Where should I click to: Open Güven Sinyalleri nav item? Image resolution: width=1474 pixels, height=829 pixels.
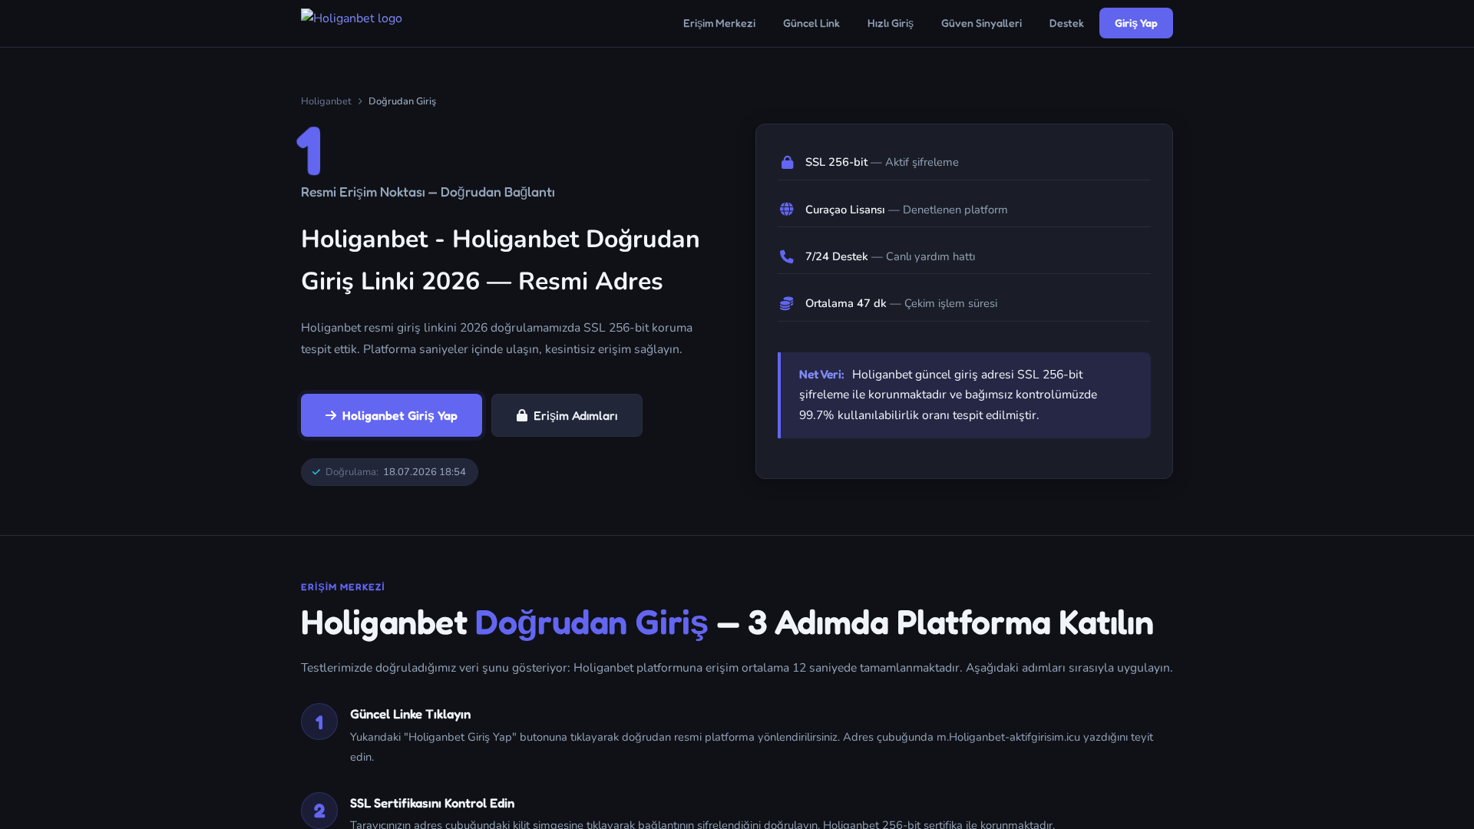(981, 23)
